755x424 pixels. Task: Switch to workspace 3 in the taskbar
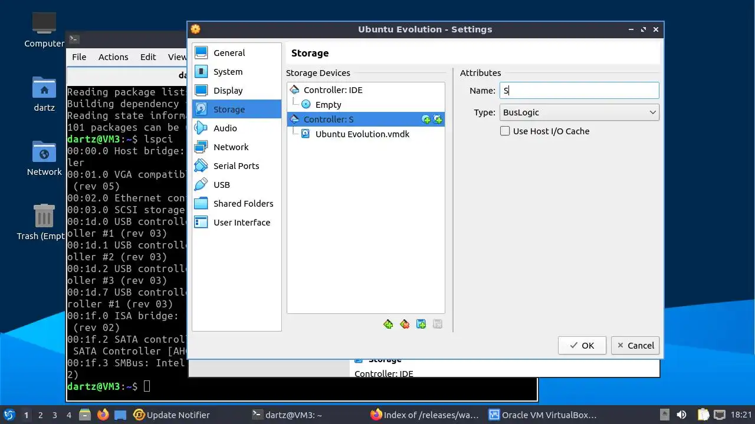click(55, 415)
